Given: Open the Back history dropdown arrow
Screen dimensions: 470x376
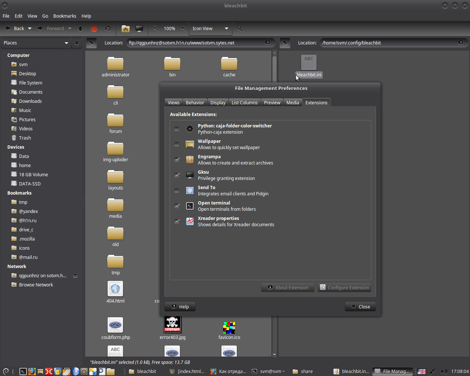Looking at the screenshot, I should point(30,29).
